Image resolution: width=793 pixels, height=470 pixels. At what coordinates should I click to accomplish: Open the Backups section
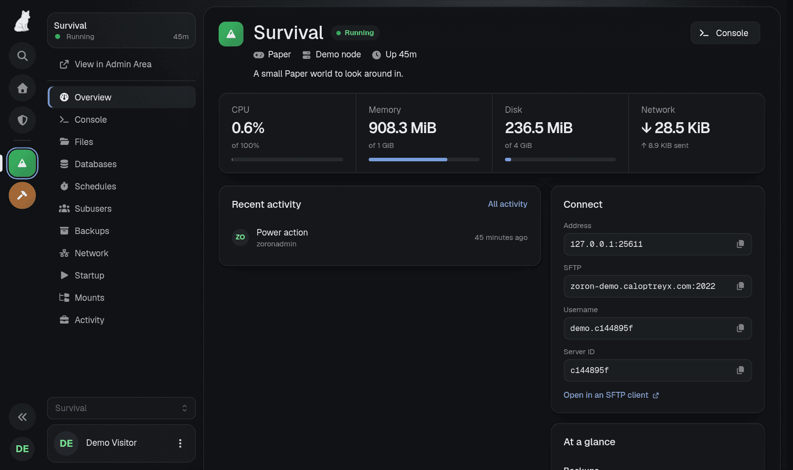coord(121,231)
